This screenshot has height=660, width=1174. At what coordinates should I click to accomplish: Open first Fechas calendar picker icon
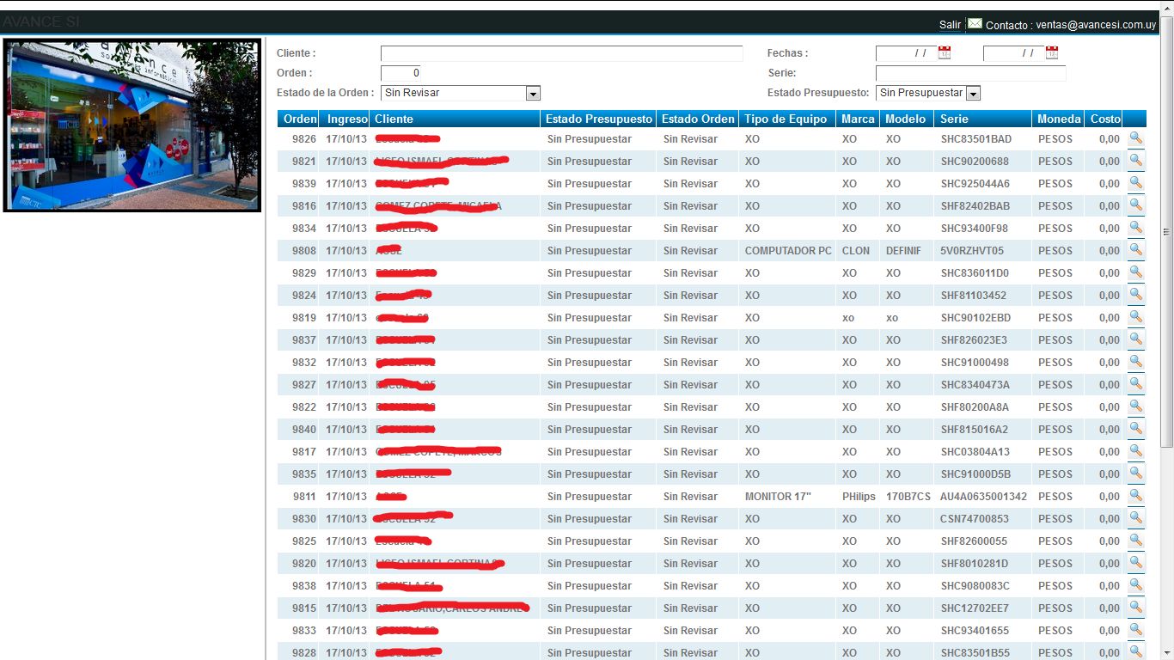click(x=945, y=53)
